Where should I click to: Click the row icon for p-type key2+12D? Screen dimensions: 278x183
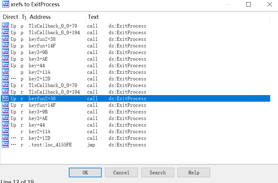[x=5, y=79]
